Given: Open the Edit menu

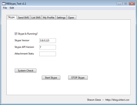Looking at the screenshot, I should [x=12, y=8].
